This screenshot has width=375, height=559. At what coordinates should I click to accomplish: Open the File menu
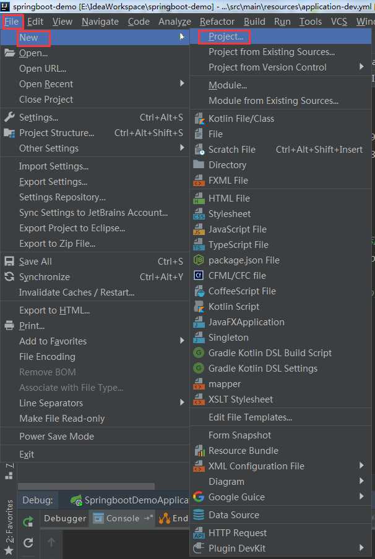coord(12,22)
